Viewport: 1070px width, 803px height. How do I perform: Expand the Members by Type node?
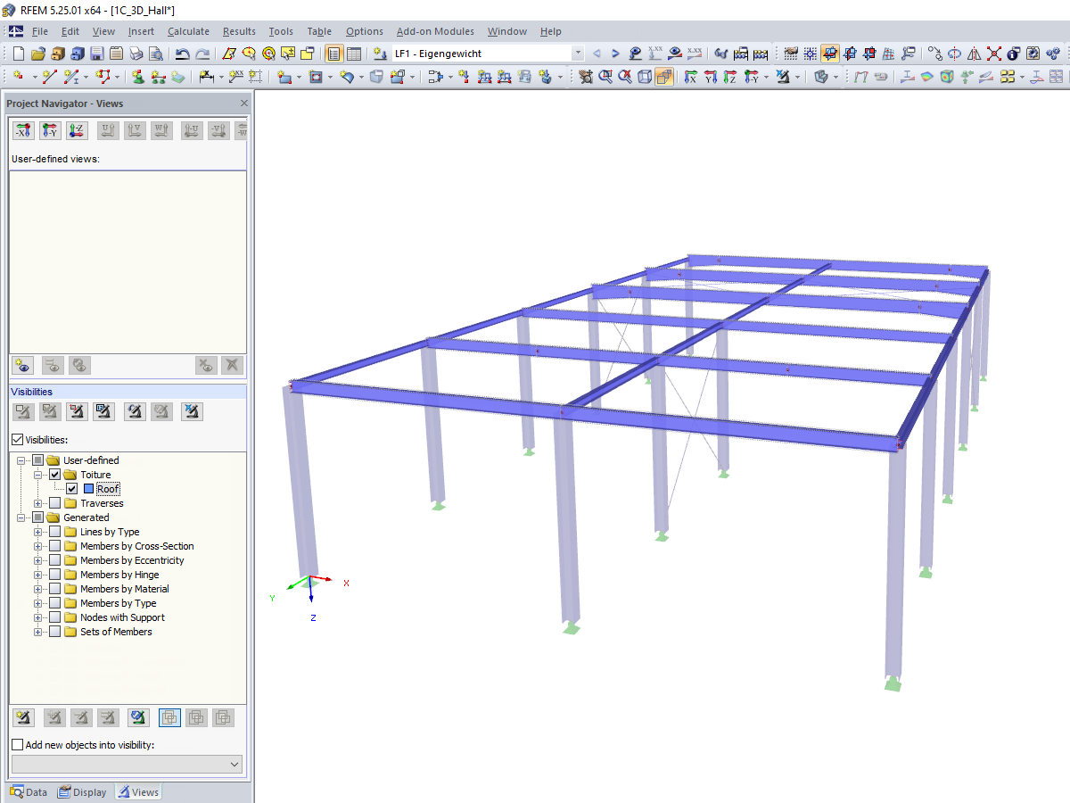(x=38, y=603)
